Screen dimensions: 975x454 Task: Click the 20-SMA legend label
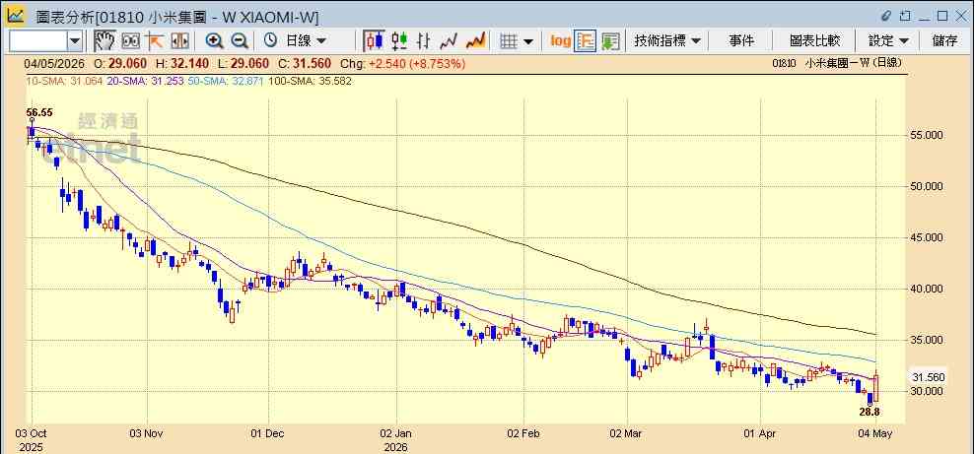point(147,81)
